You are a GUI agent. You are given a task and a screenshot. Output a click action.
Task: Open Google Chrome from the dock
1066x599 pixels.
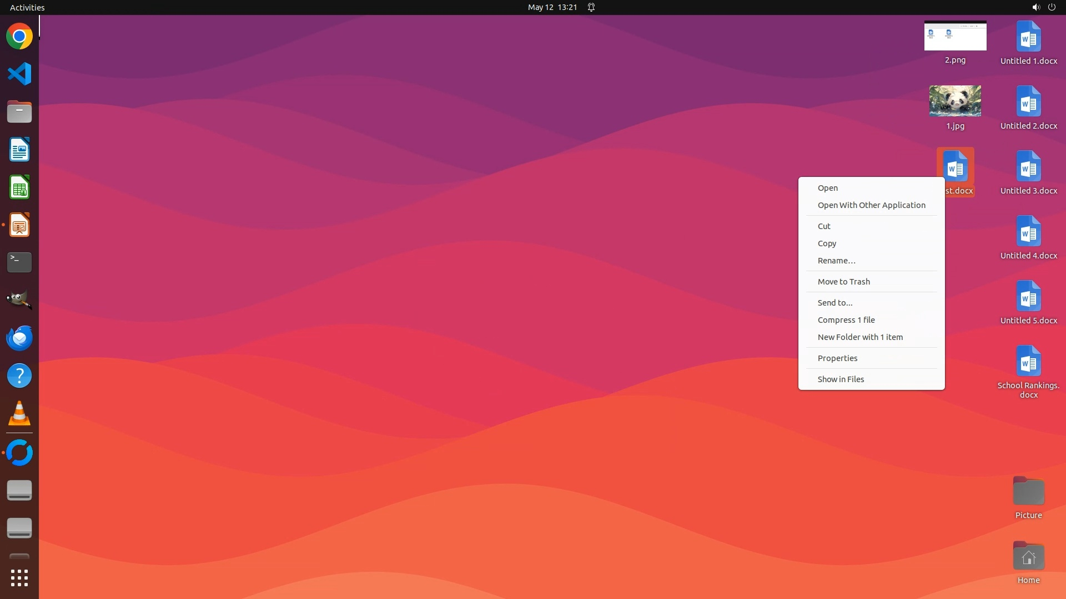(19, 37)
